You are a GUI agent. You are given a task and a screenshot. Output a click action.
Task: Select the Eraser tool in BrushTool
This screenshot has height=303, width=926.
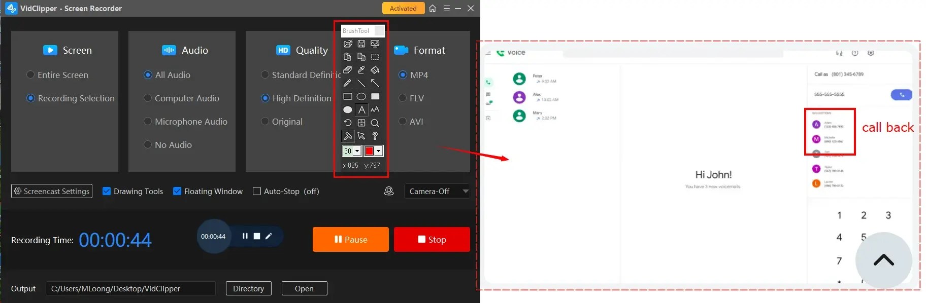(x=348, y=70)
